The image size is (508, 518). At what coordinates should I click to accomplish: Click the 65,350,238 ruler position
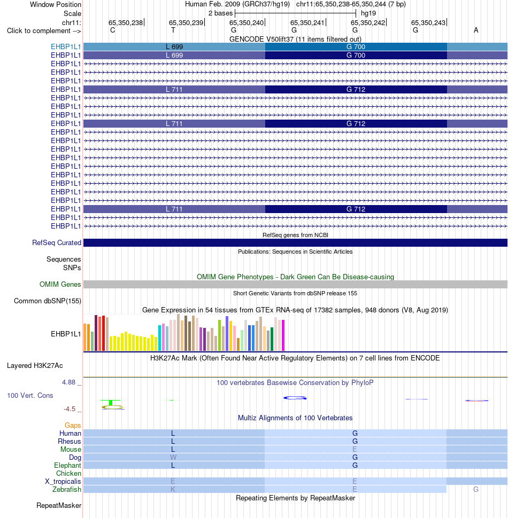tap(126, 23)
